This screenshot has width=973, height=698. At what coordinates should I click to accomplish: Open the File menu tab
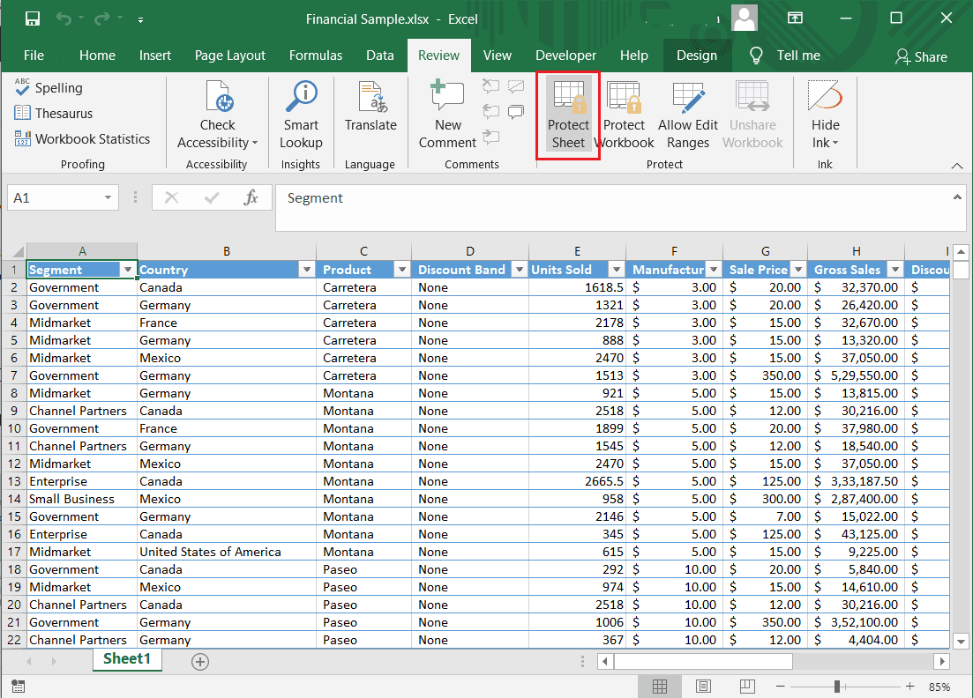pos(34,56)
